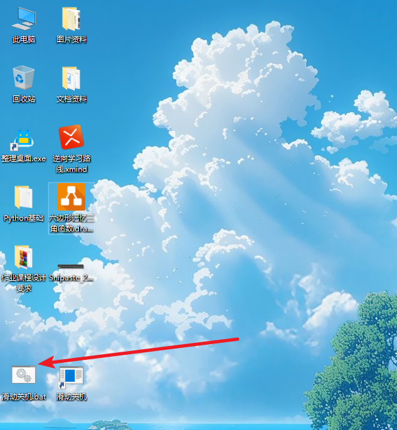
Task: Select the 滑动关机.bat gear icon
Action: point(24,375)
